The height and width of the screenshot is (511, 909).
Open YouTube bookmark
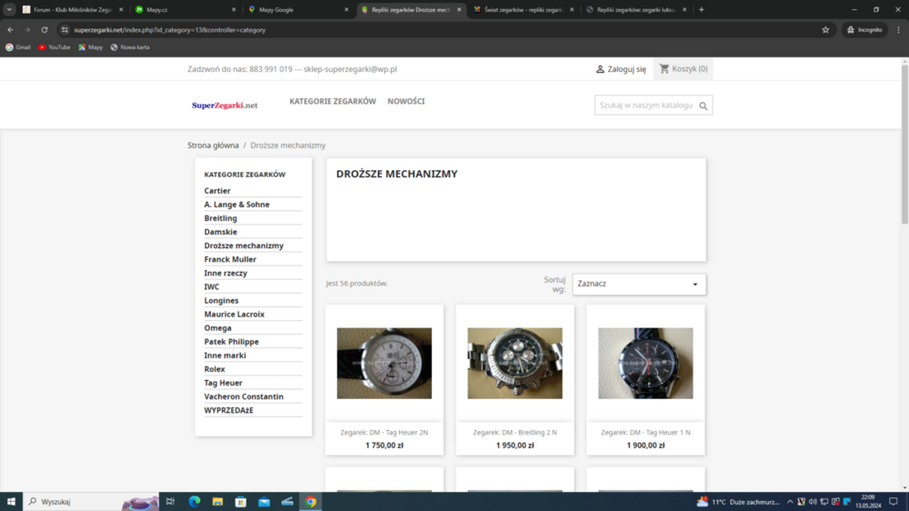click(x=55, y=47)
